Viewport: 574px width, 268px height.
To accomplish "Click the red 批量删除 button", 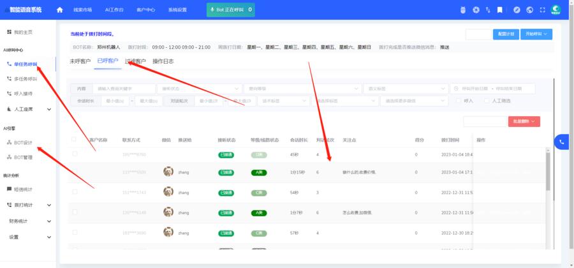I will (x=524, y=121).
